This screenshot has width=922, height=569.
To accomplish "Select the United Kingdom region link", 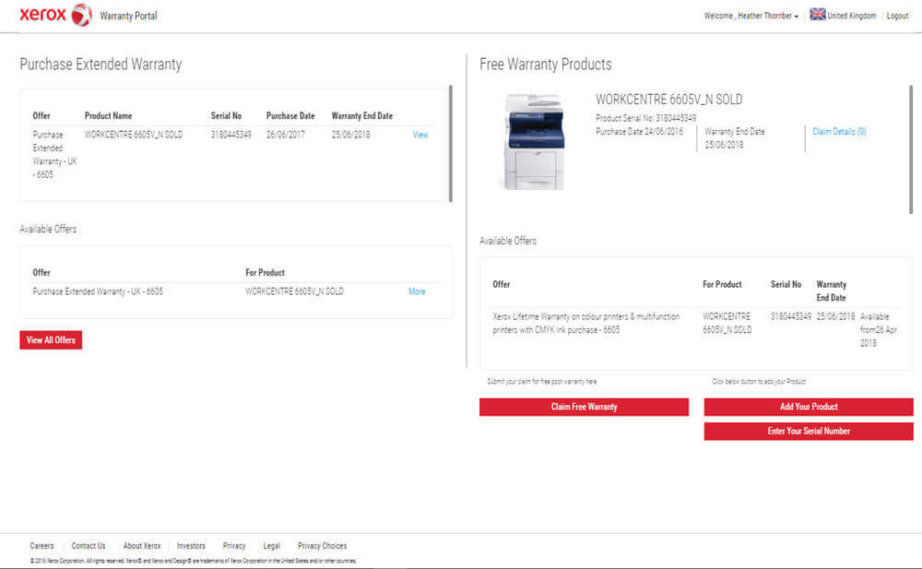I will point(851,16).
